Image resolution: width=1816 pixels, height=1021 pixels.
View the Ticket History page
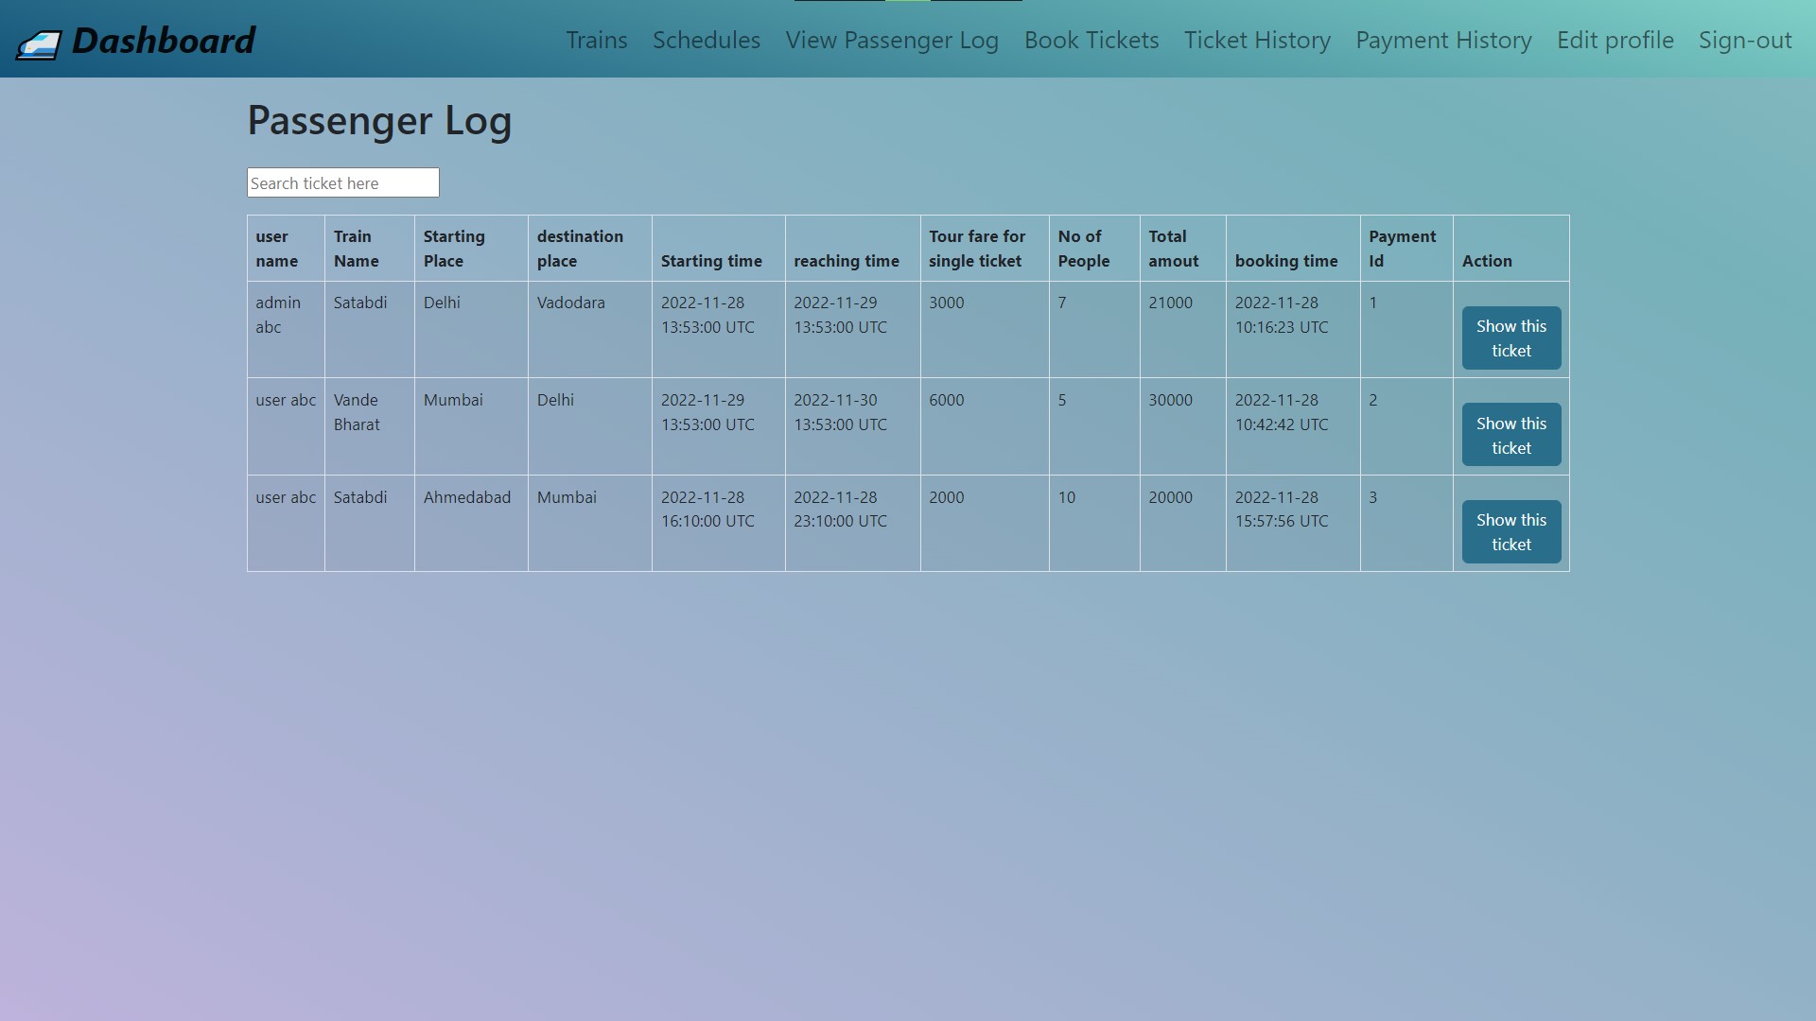[1256, 40]
